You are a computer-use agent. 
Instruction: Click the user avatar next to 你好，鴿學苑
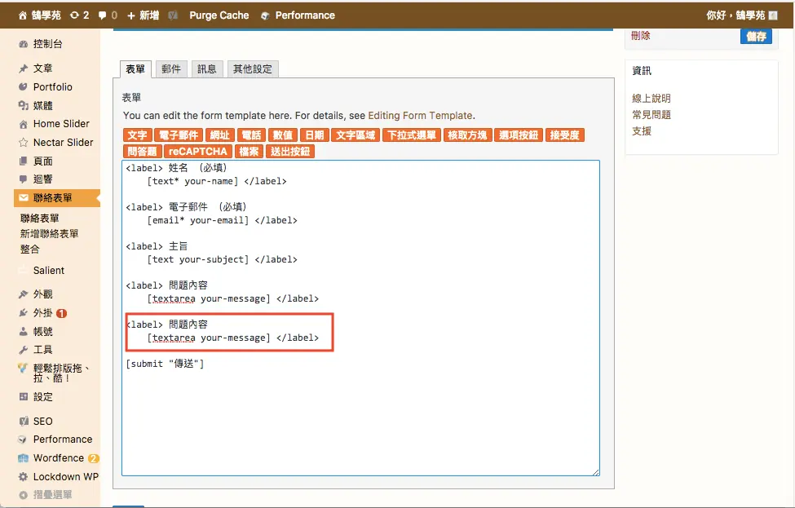773,15
